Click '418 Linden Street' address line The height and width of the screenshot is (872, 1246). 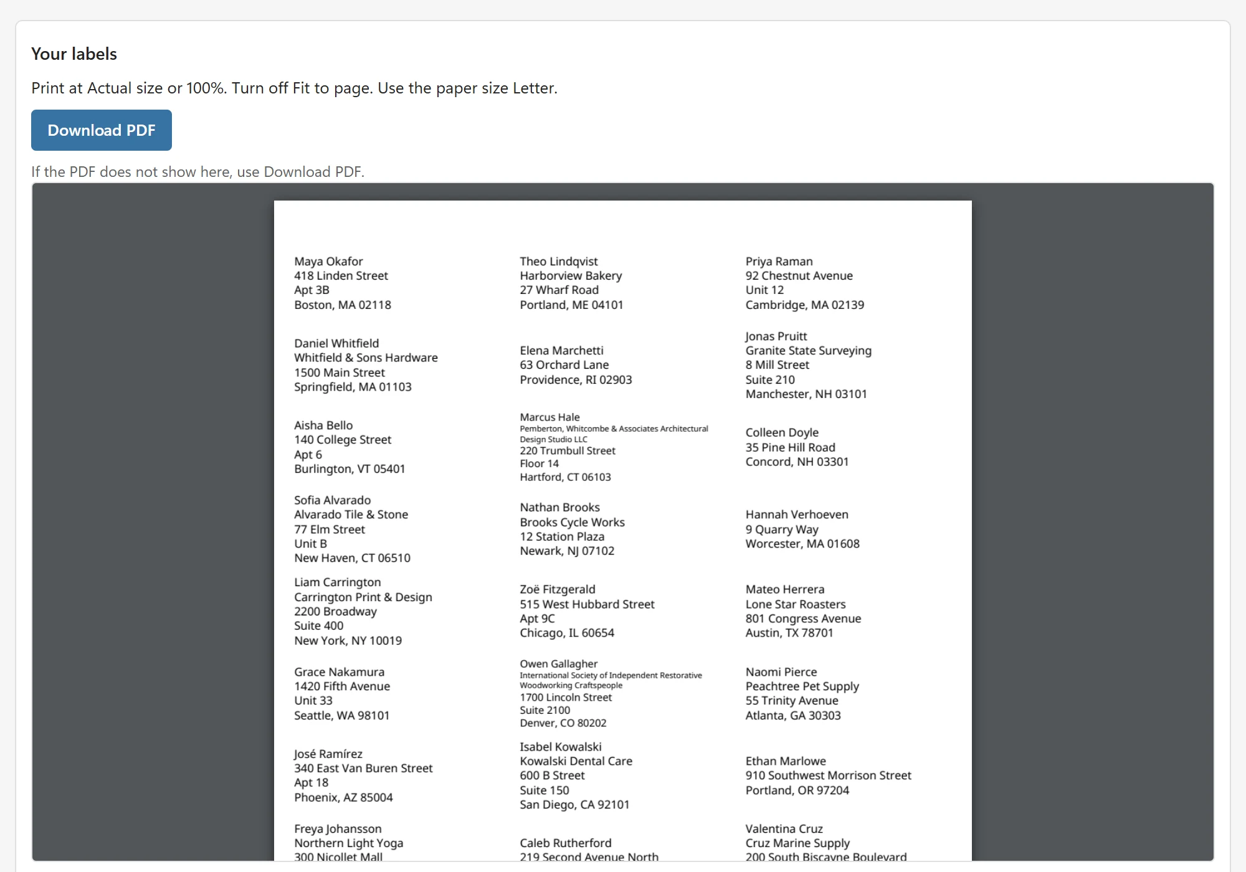pos(341,276)
